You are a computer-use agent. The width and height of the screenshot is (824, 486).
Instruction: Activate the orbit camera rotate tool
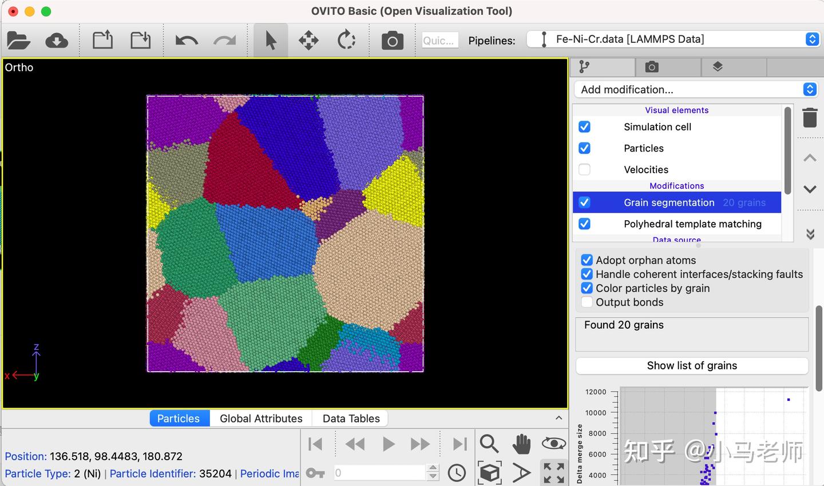point(346,41)
